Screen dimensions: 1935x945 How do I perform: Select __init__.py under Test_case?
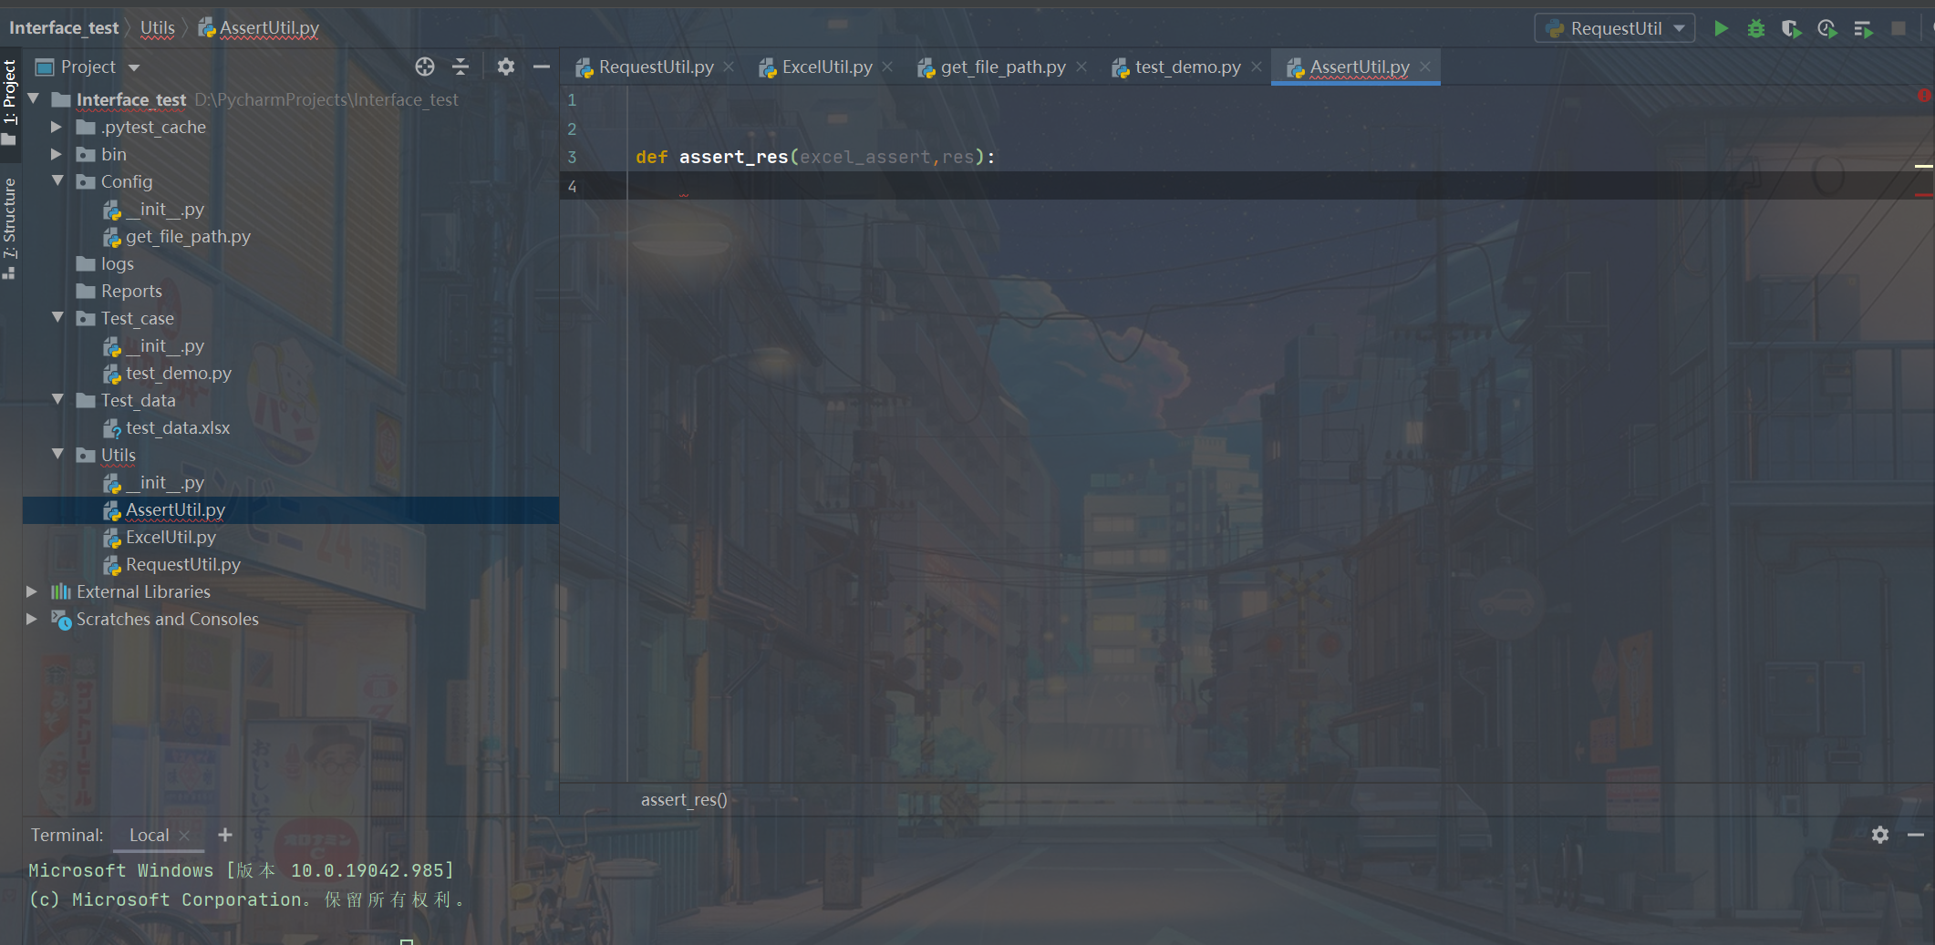164,345
